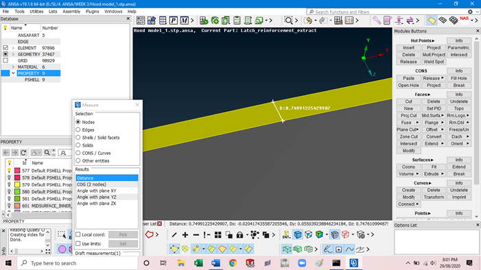Click the refresh icon in Property panel
This screenshot has height=270, width=481.
tap(23, 153)
